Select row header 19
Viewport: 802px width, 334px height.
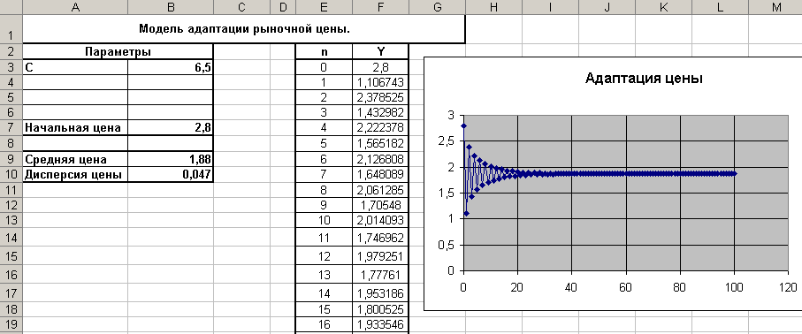tap(11, 323)
